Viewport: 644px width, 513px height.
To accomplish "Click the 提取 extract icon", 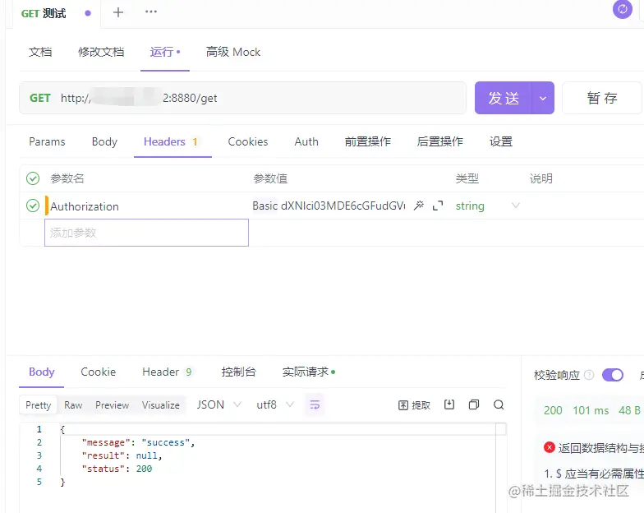I will (x=414, y=405).
